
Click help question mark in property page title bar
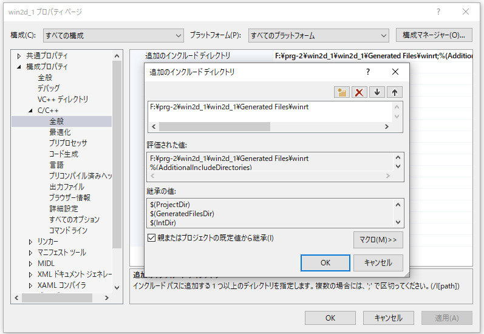coord(438,12)
